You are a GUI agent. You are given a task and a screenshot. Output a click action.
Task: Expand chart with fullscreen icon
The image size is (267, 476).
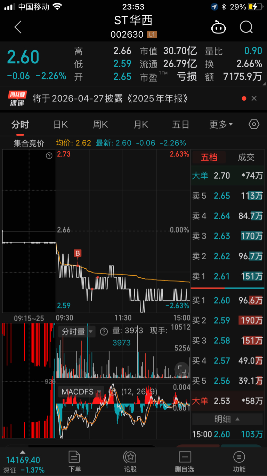point(181,370)
